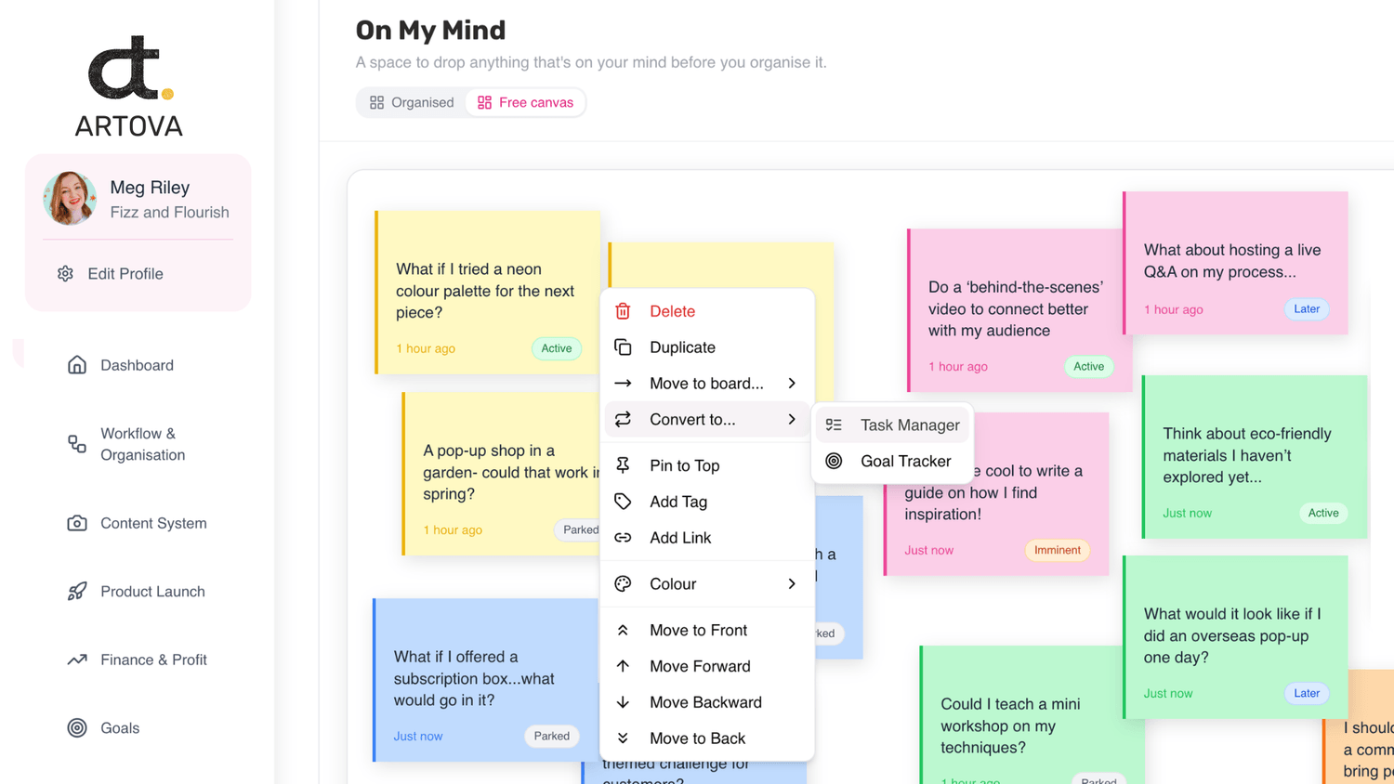Click Meg Riley's profile photo
Image resolution: width=1394 pixels, height=784 pixels.
pos(70,199)
